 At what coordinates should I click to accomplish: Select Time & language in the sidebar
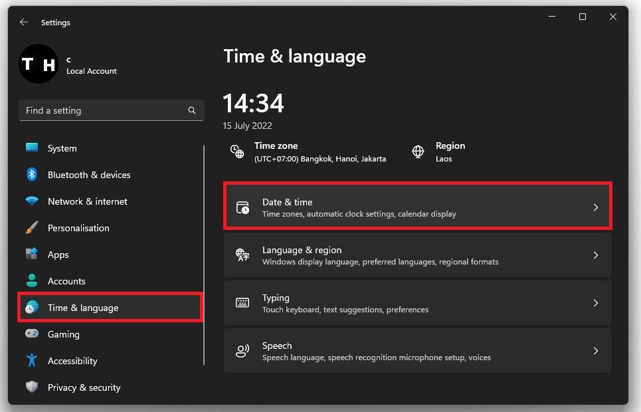tap(110, 308)
